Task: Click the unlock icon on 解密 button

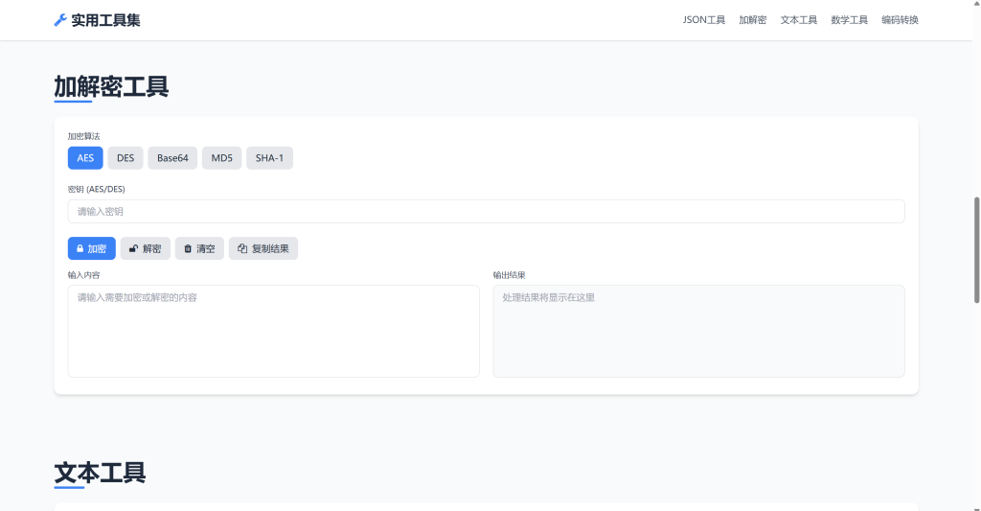Action: point(133,248)
